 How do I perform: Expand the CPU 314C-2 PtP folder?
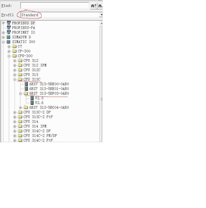pyautogui.click(x=15, y=140)
